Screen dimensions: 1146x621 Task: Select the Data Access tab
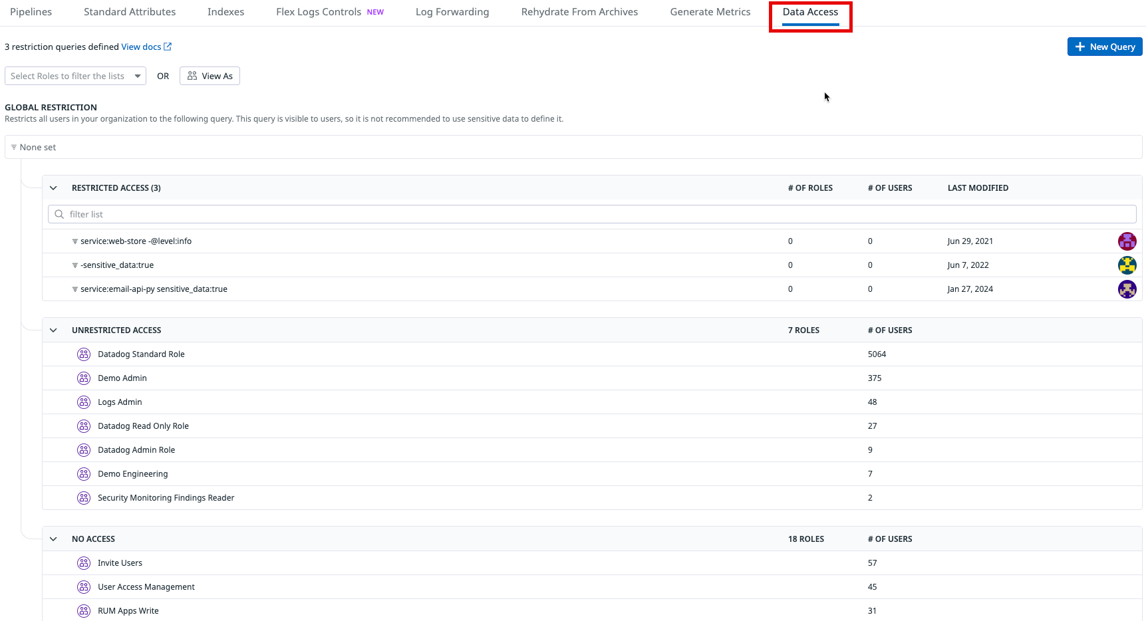(x=810, y=12)
